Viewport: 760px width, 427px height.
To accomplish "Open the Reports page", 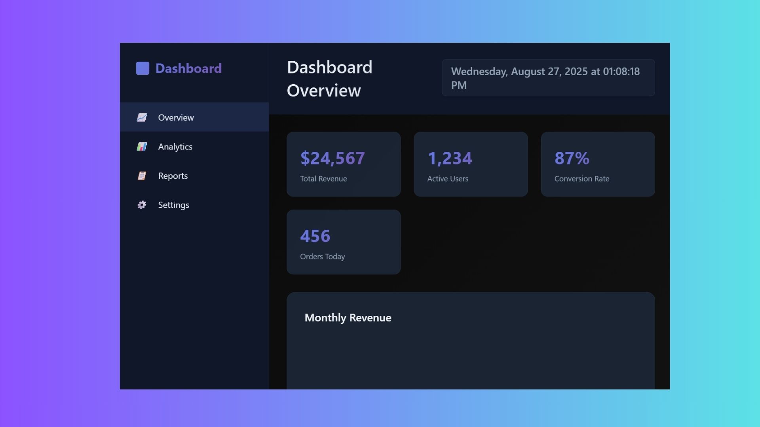I will tap(173, 176).
